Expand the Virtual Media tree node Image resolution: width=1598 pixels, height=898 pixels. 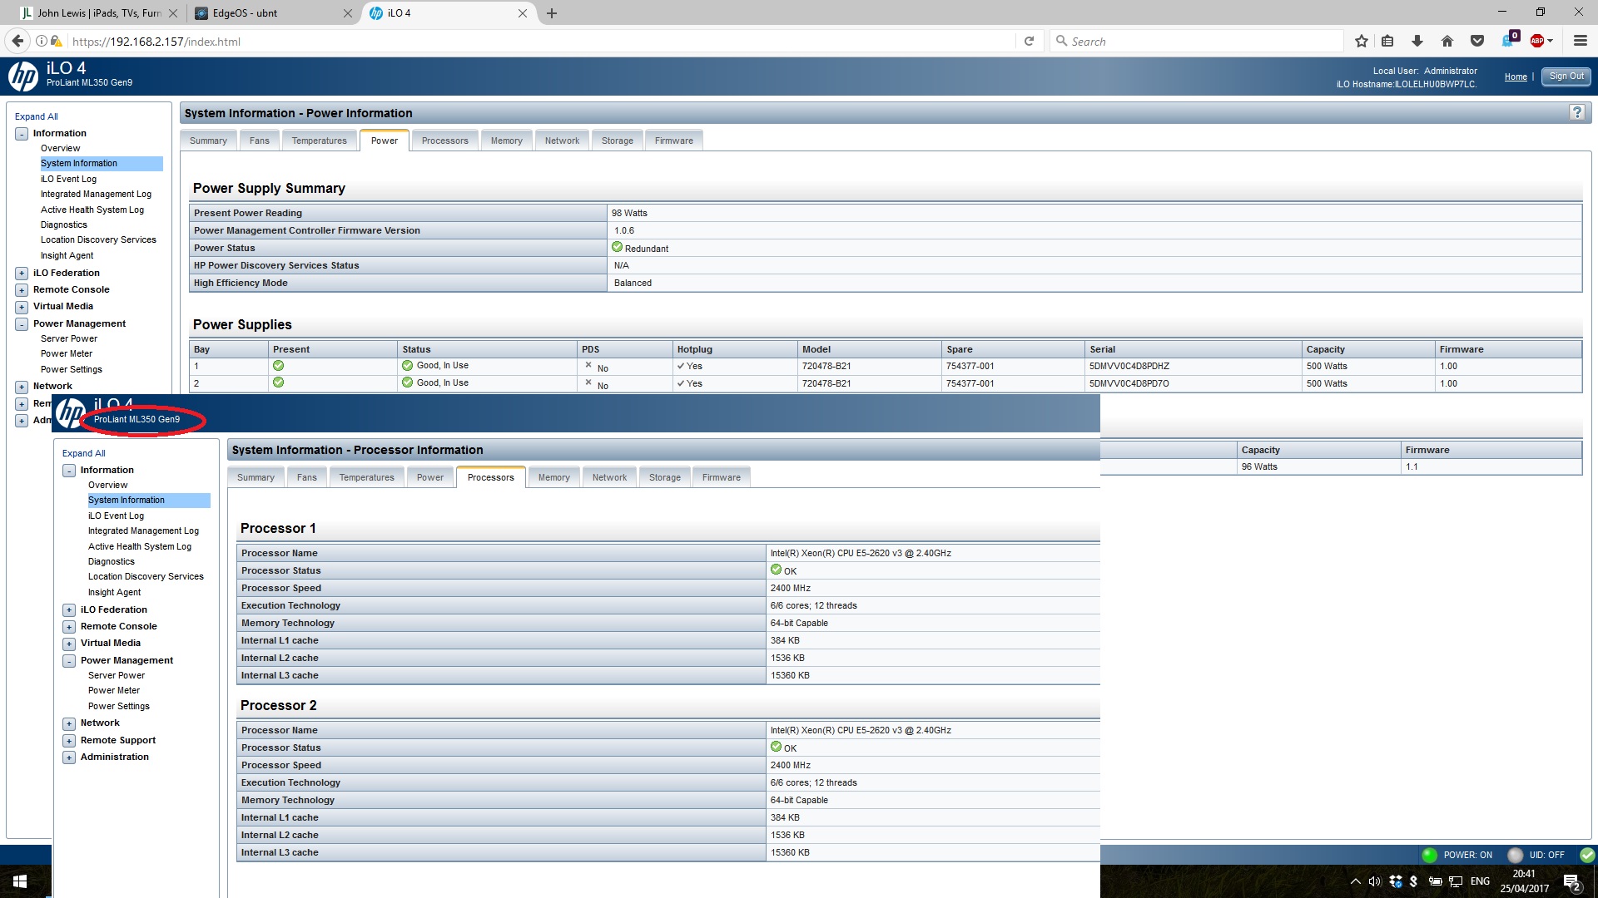(22, 307)
